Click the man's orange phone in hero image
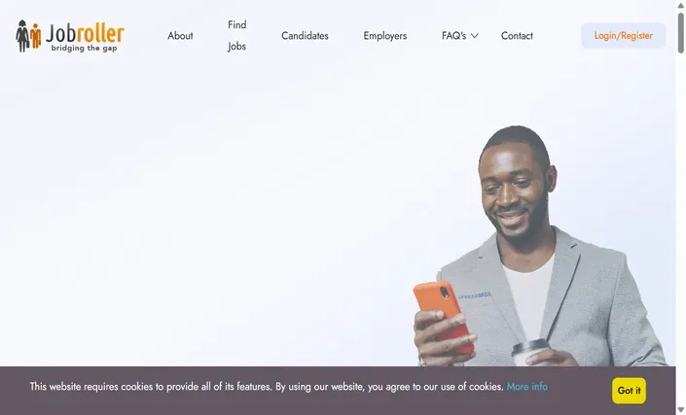The image size is (686, 415). pos(443,316)
